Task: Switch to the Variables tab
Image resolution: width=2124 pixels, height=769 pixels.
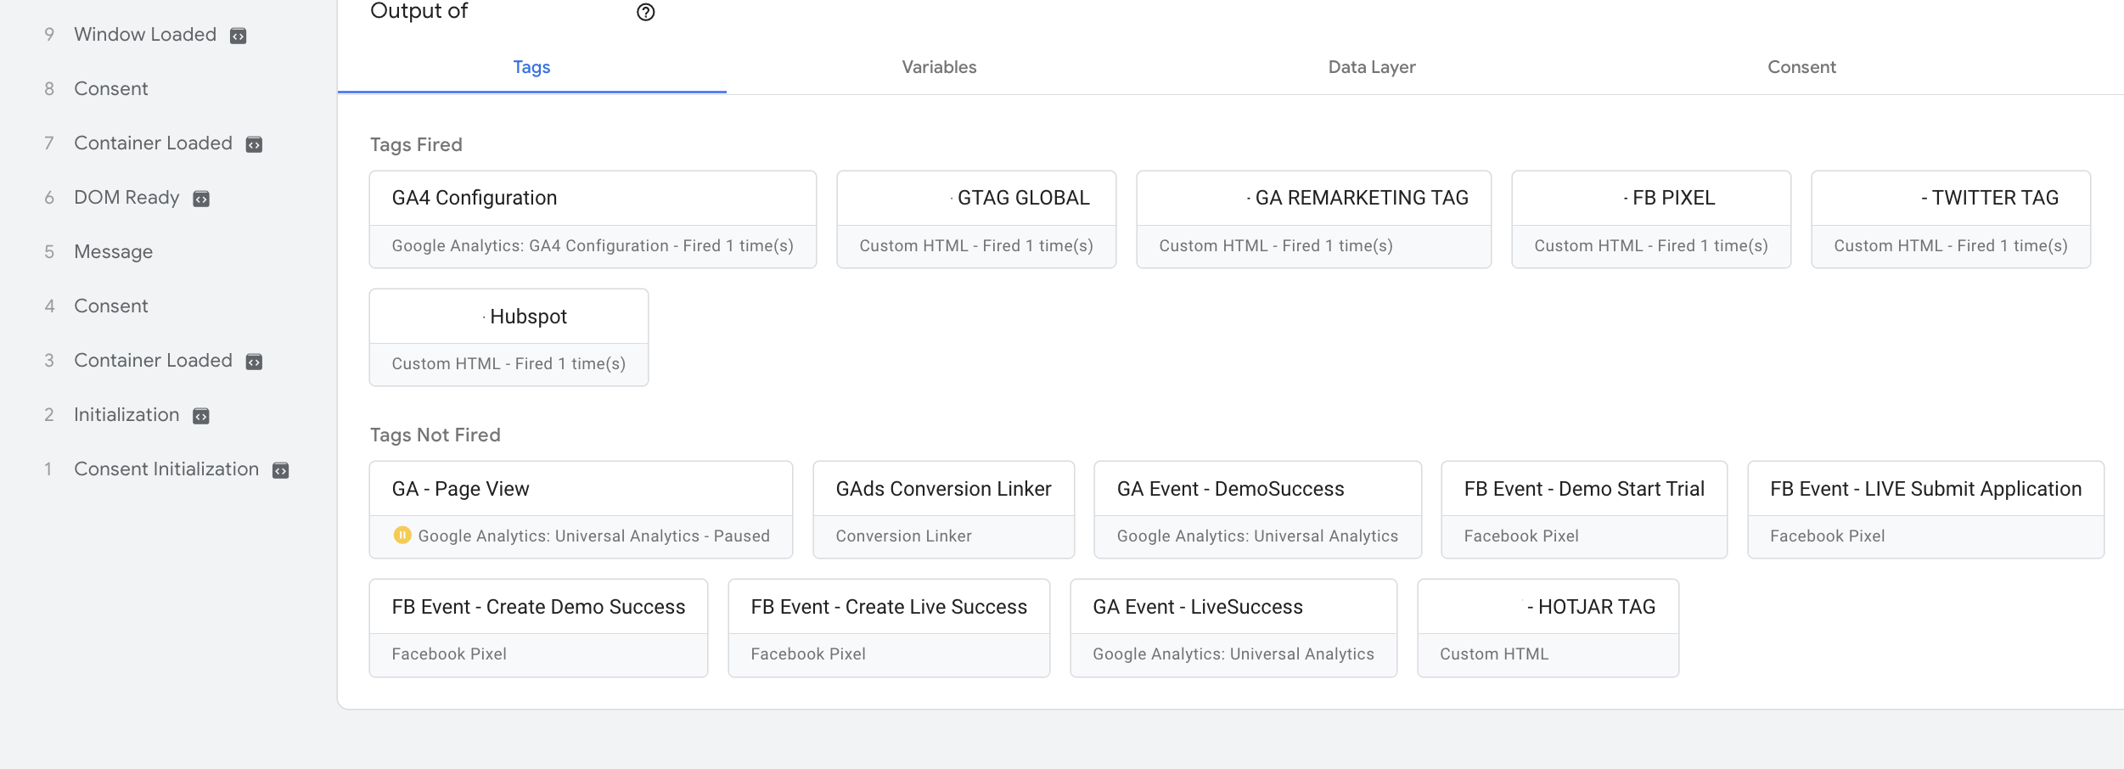Action: click(939, 67)
